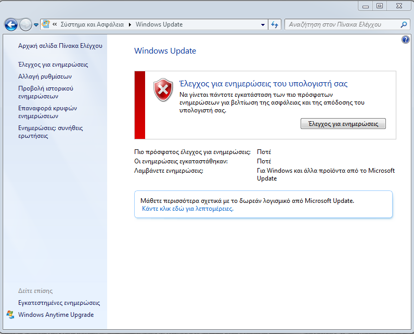Click the blue Back navigation arrow
Image resolution: width=414 pixels, height=334 pixels.
click(x=11, y=25)
